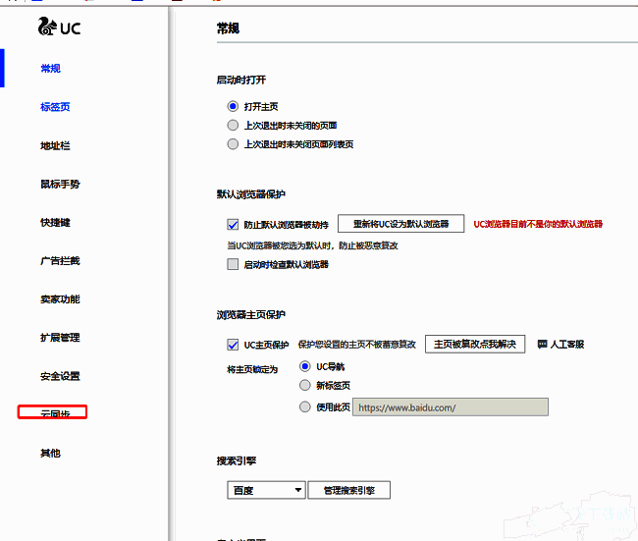Switch to the 标签页 settings tab
The image size is (638, 541).
pos(55,107)
